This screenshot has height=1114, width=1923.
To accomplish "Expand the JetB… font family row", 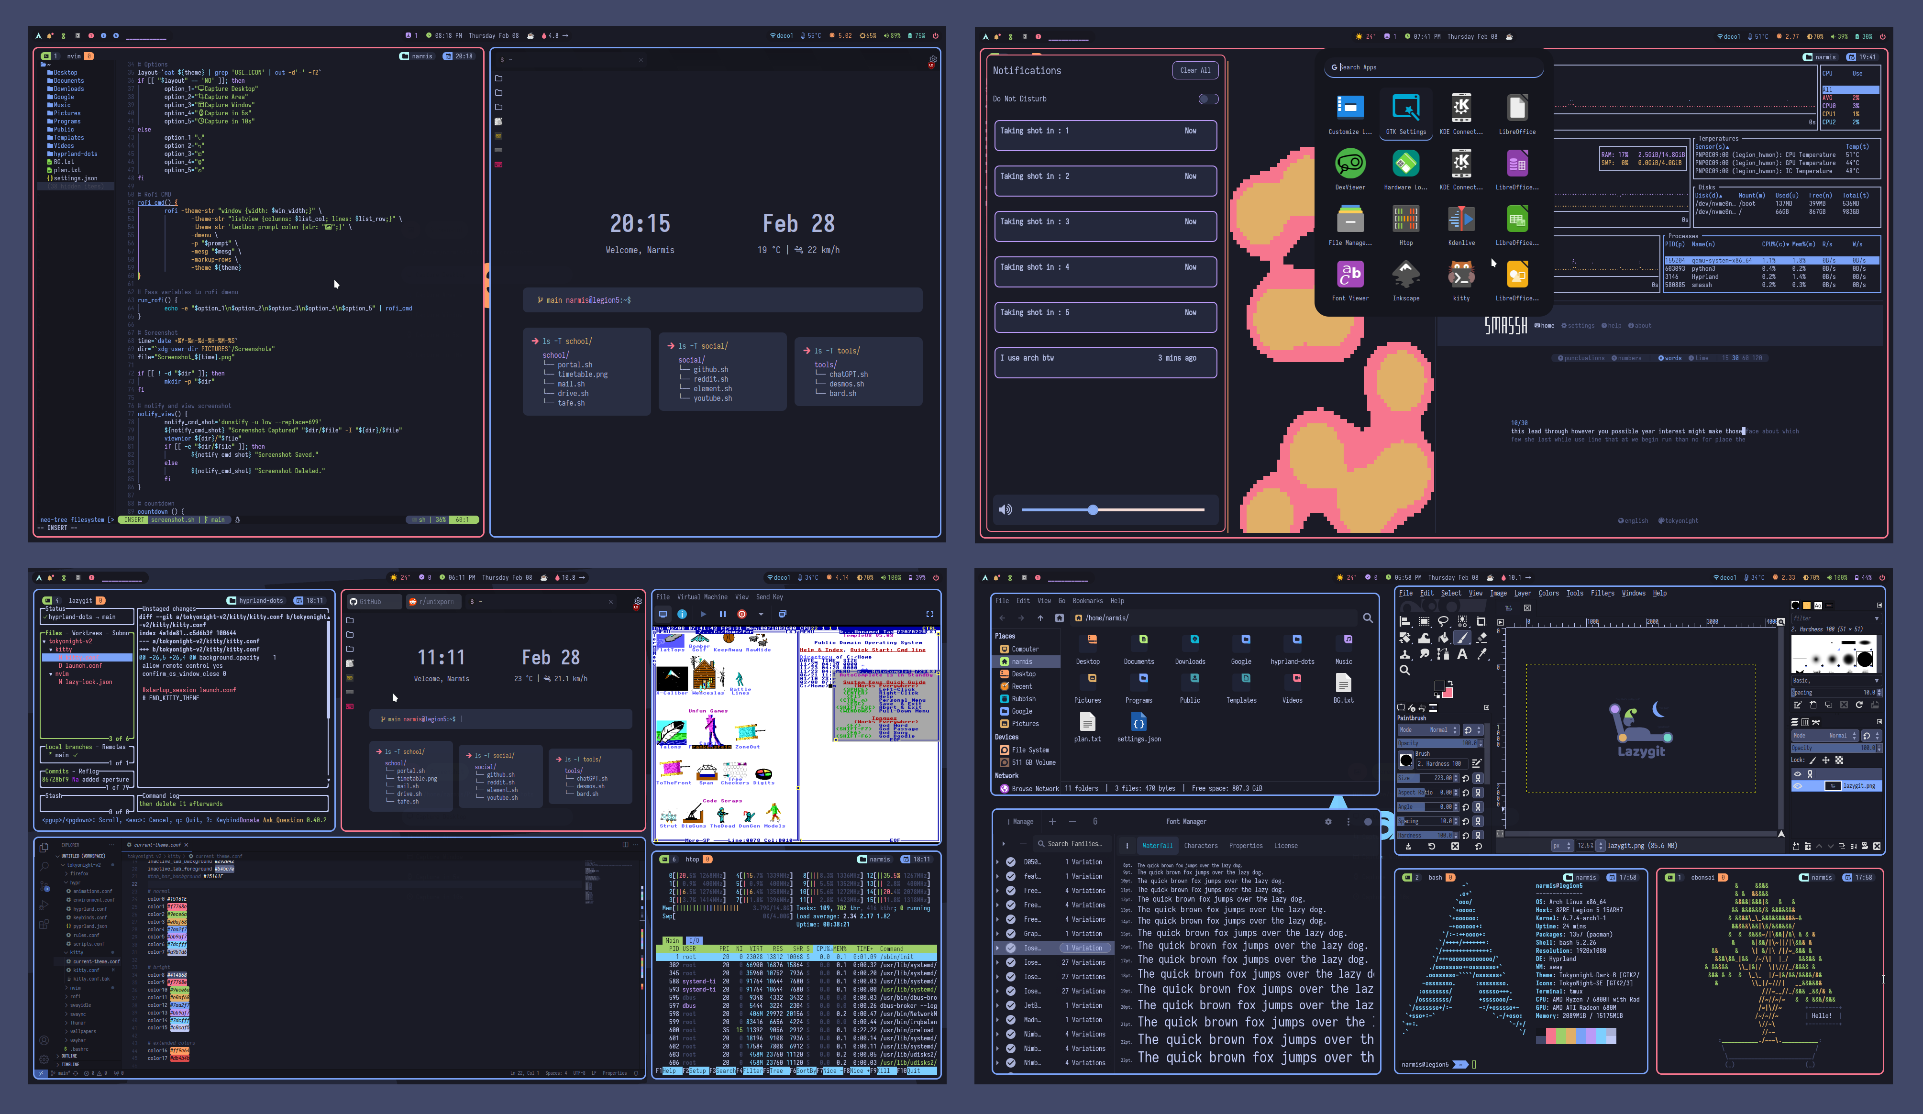I will pos(998,1005).
